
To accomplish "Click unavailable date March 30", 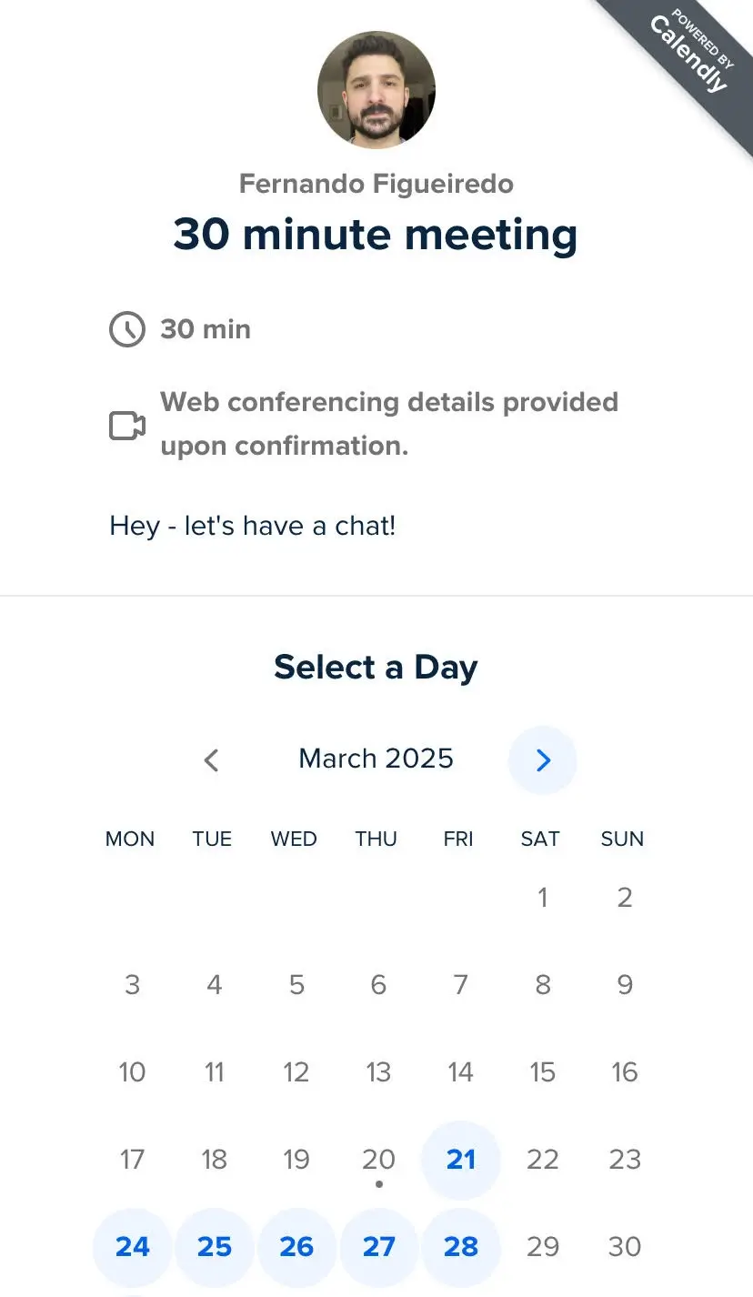I will (x=625, y=1246).
